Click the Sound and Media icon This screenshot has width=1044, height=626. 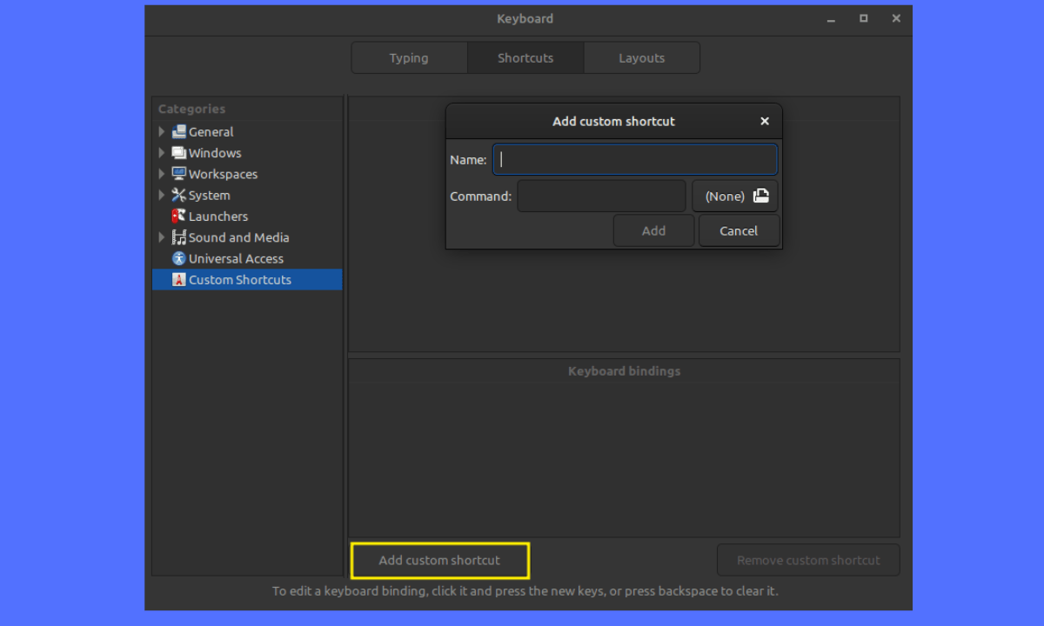point(179,237)
